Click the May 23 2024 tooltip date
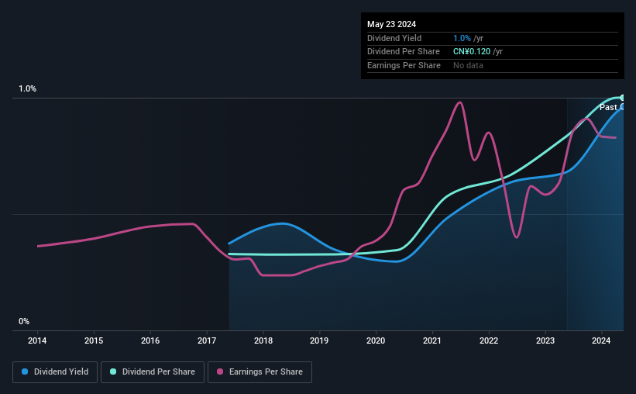Viewport: 636px width, 394px height. pos(391,24)
